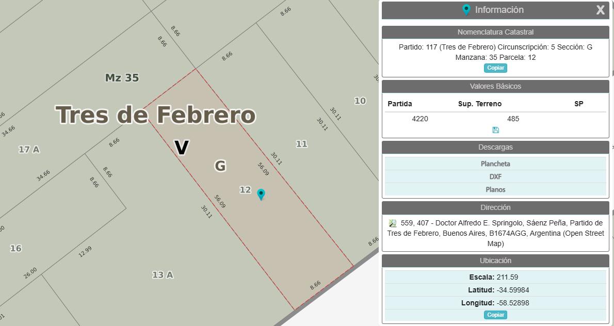Open the Planos download option
Viewport: 614px width, 326px height.
[x=495, y=189]
